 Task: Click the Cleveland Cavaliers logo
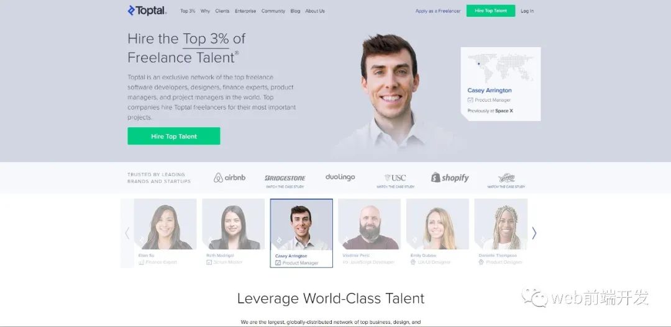coord(506,178)
